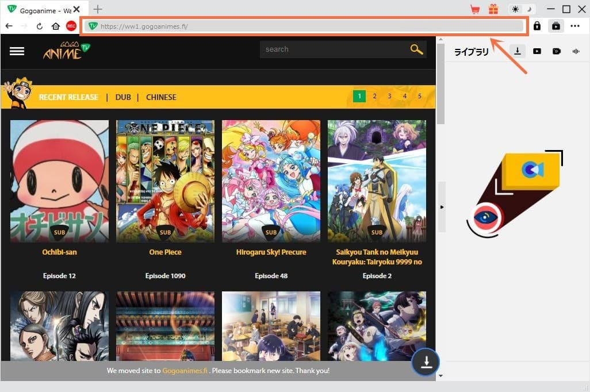Click the padlock icon next to address bar

tap(537, 26)
